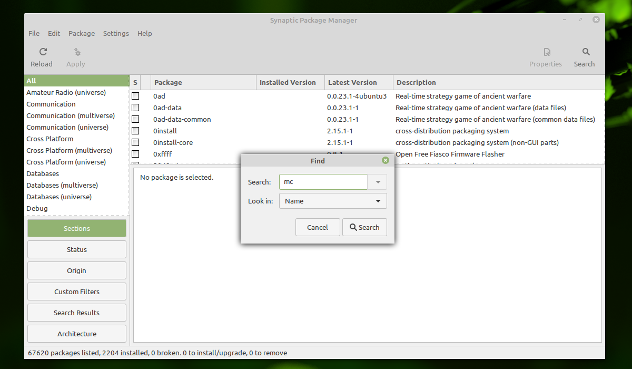Screen dimensions: 632x369
Task: Toggle the 0install status checkbox
Action: (135, 131)
